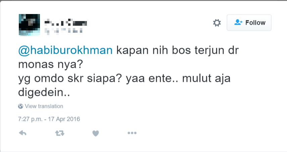The height and width of the screenshot is (152, 287).
Task: Click the tweet text 'kapan nih bos terjun dr'
Action: coord(178,50)
